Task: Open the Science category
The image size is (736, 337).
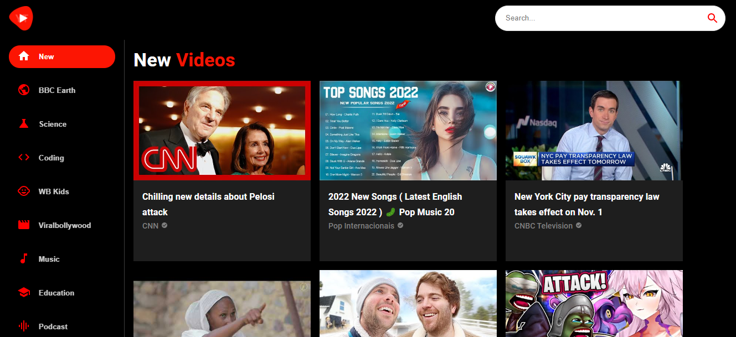Action: coord(62,124)
